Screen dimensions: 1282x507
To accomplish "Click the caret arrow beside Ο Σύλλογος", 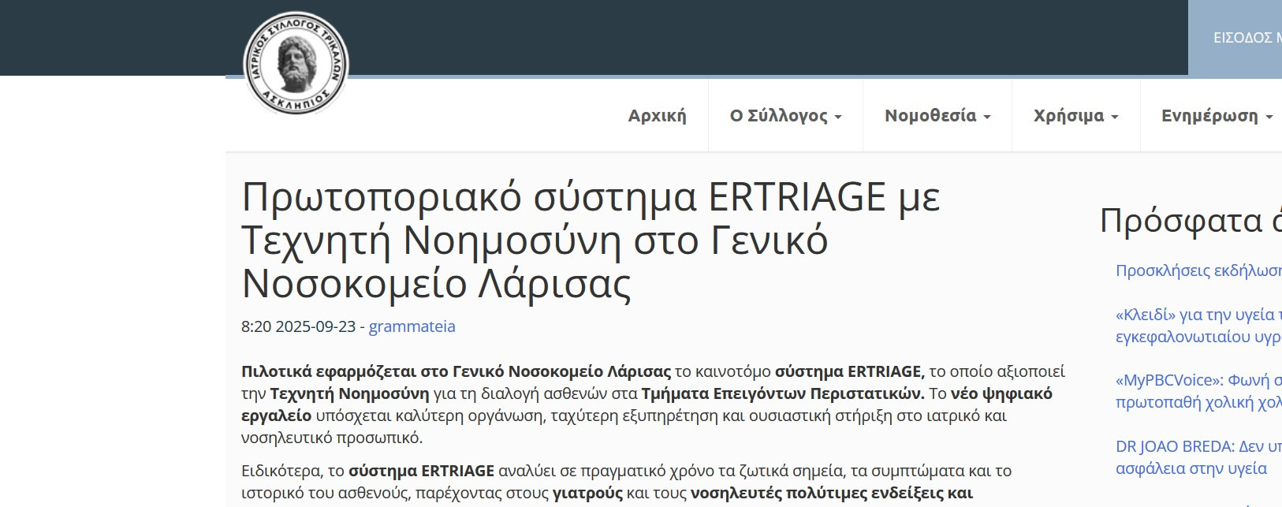I will pyautogui.click(x=838, y=117).
